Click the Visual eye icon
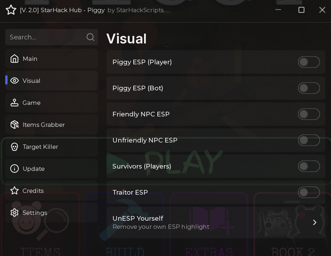 14,81
